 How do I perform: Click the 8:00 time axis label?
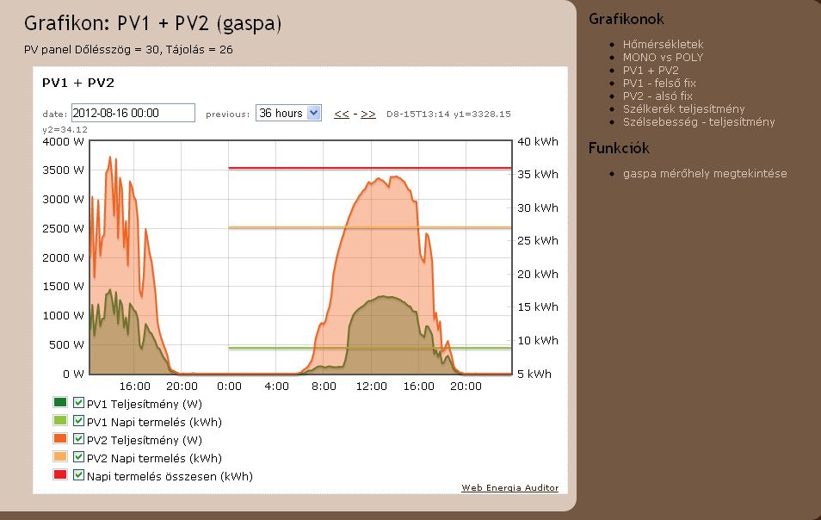[x=324, y=387]
